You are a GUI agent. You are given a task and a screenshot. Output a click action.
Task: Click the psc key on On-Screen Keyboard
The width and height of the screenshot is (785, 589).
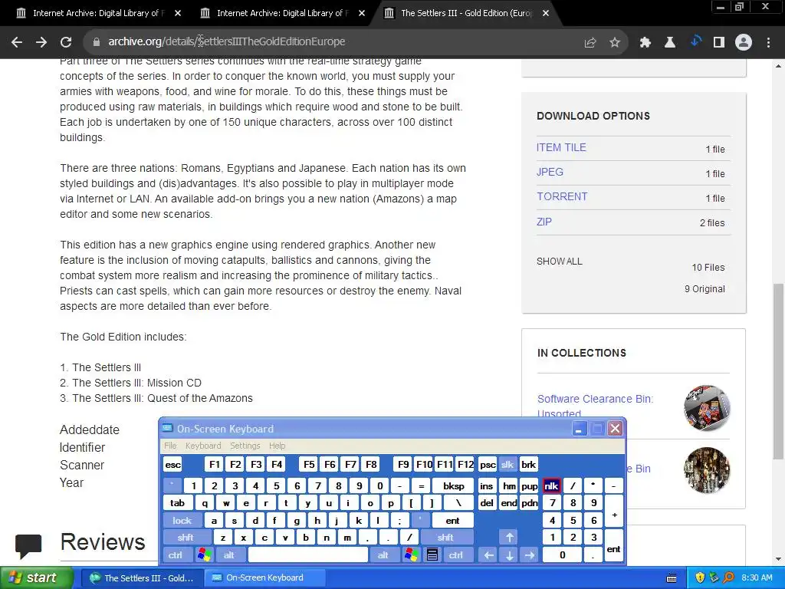[488, 465]
